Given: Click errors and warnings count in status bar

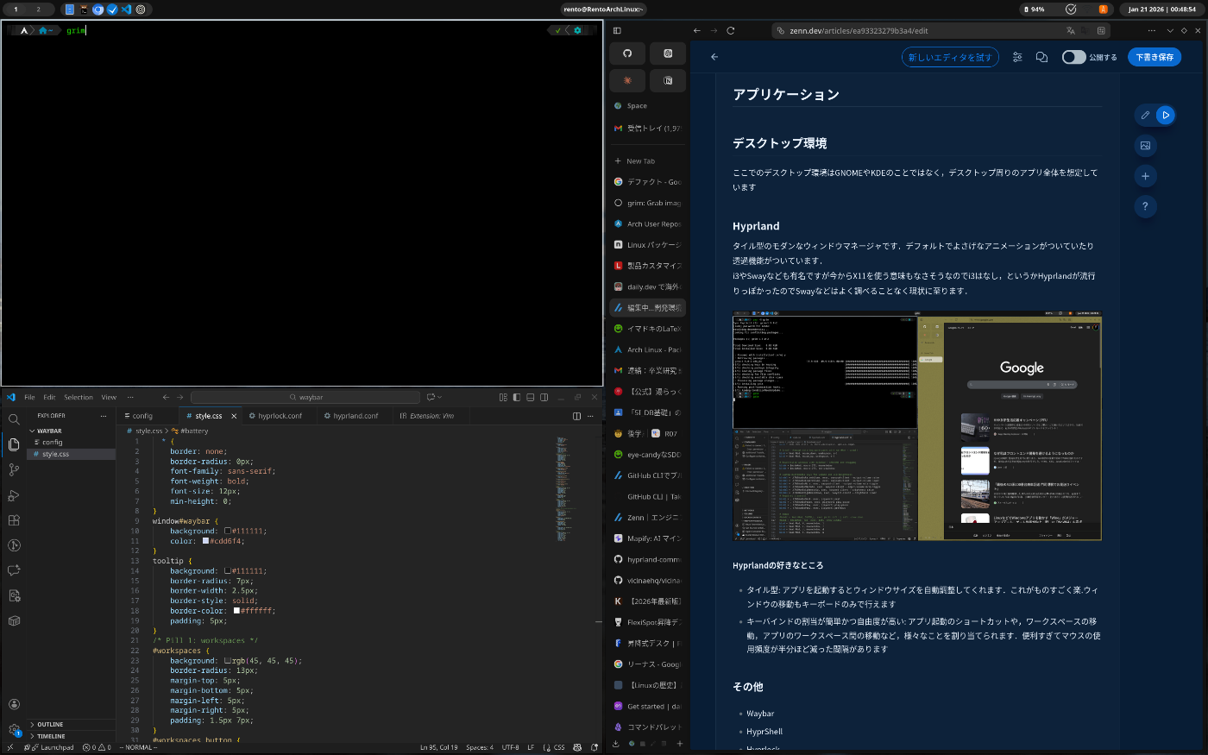Looking at the screenshot, I should (97, 747).
